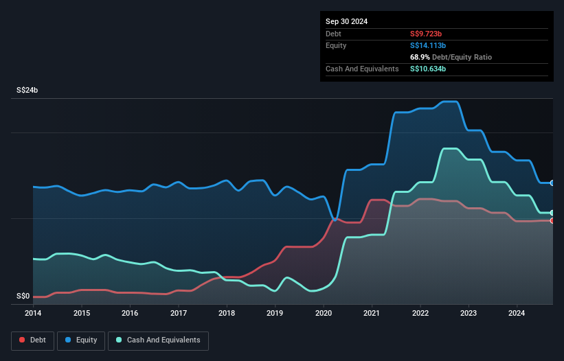Select the 2015 x-axis label
564x361 pixels.
(82, 313)
